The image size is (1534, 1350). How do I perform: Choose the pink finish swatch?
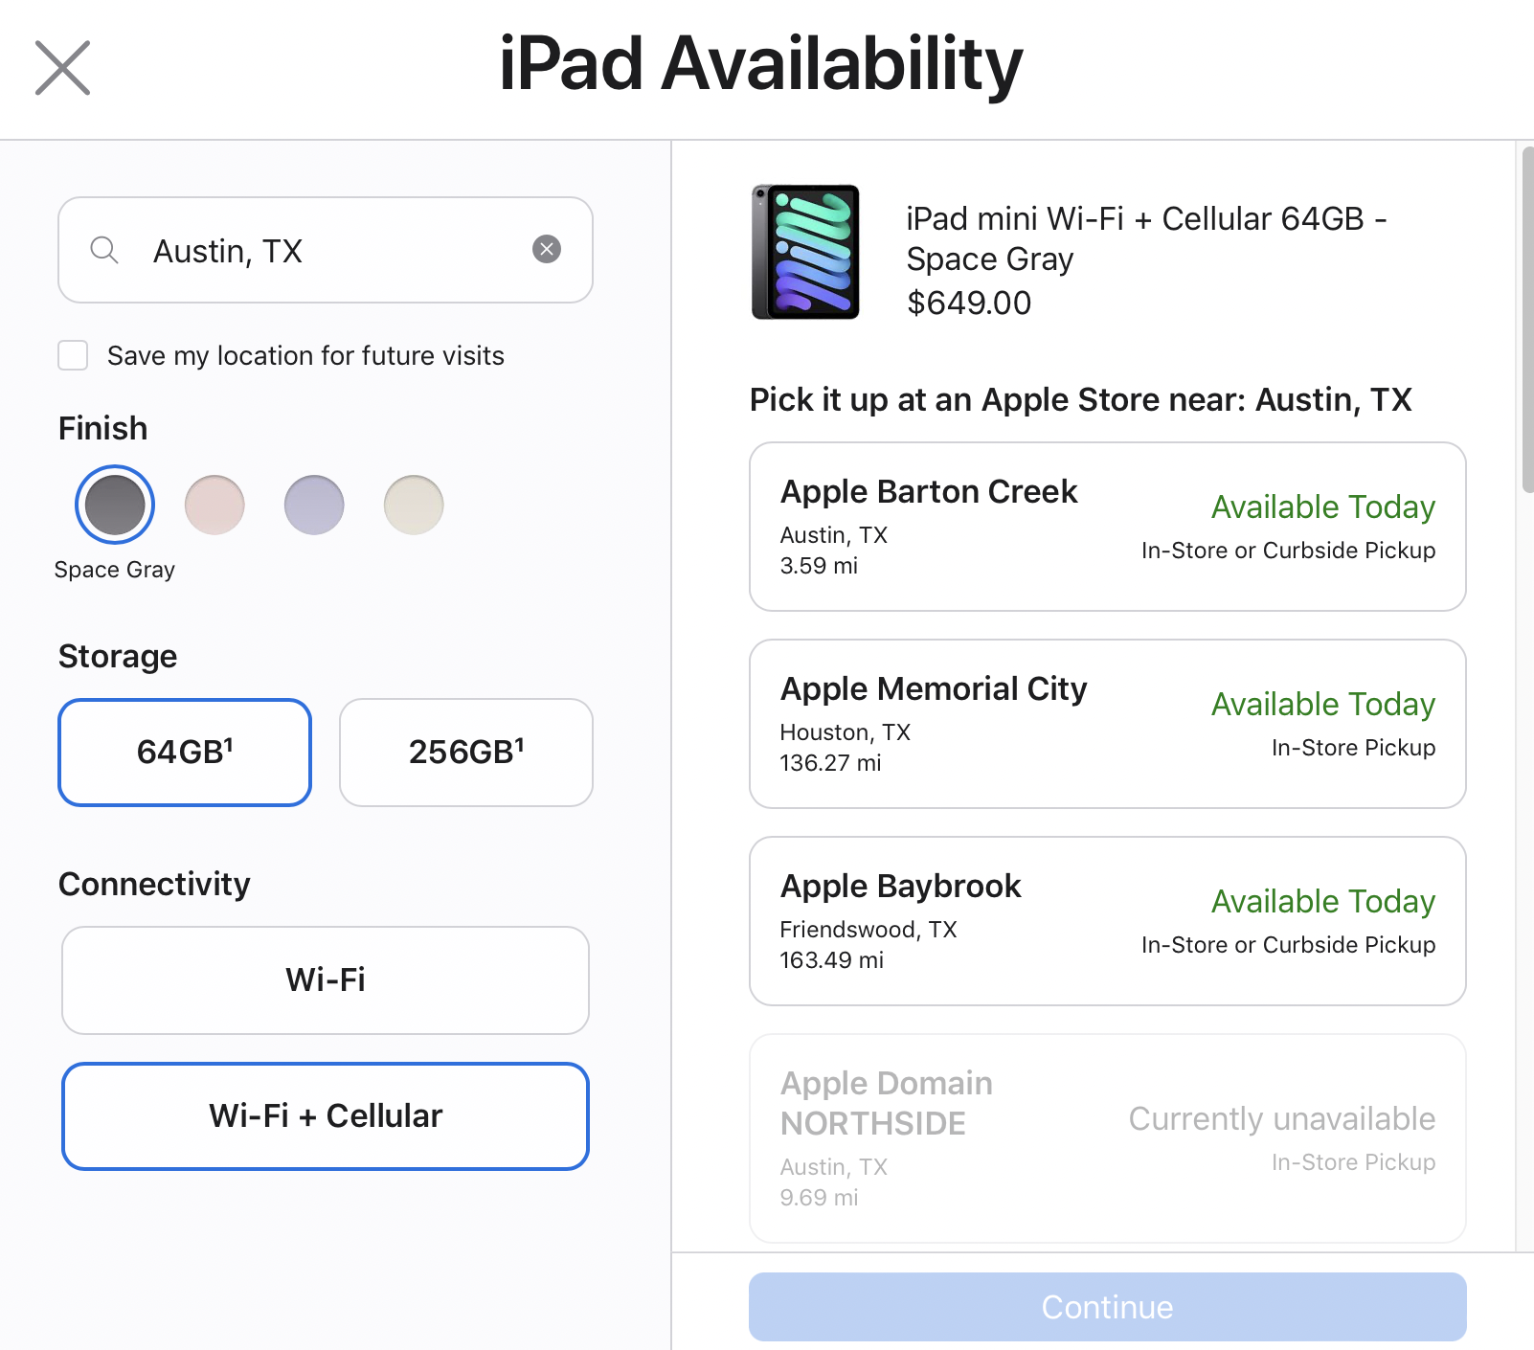tap(214, 505)
